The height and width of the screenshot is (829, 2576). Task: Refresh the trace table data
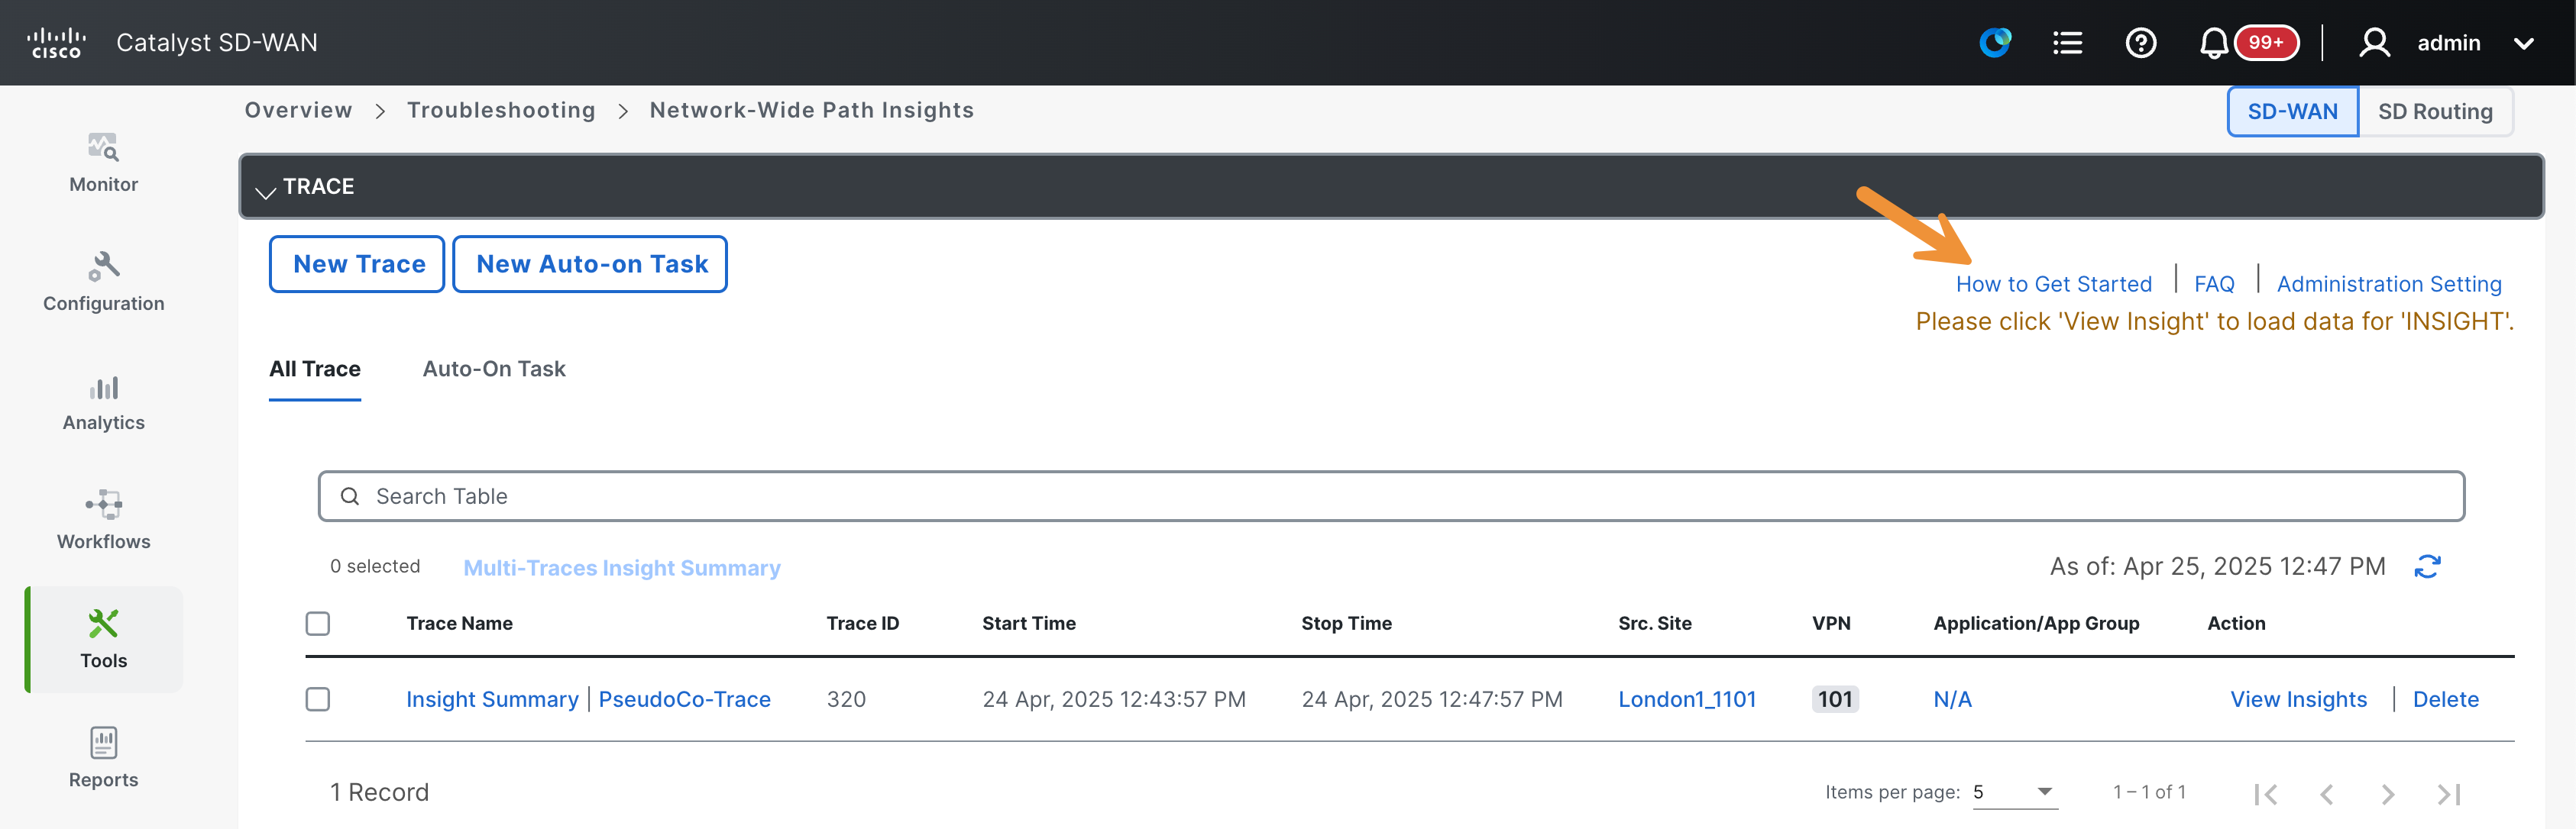2427,566
